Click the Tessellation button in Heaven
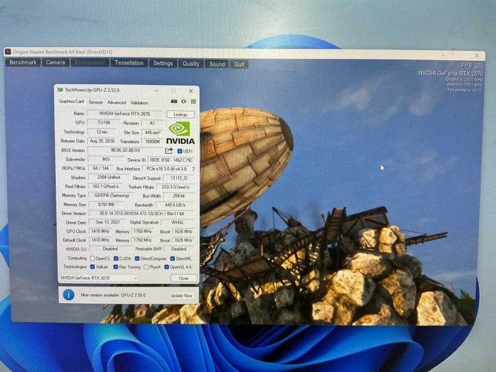The height and width of the screenshot is (372, 496). click(x=129, y=63)
